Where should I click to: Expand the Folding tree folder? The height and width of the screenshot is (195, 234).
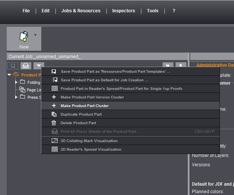[x=16, y=82]
